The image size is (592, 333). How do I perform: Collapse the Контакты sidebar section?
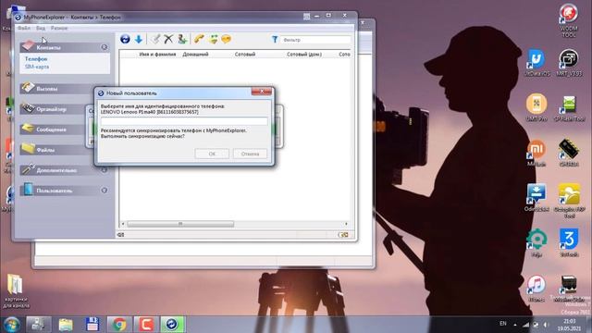[x=105, y=47]
